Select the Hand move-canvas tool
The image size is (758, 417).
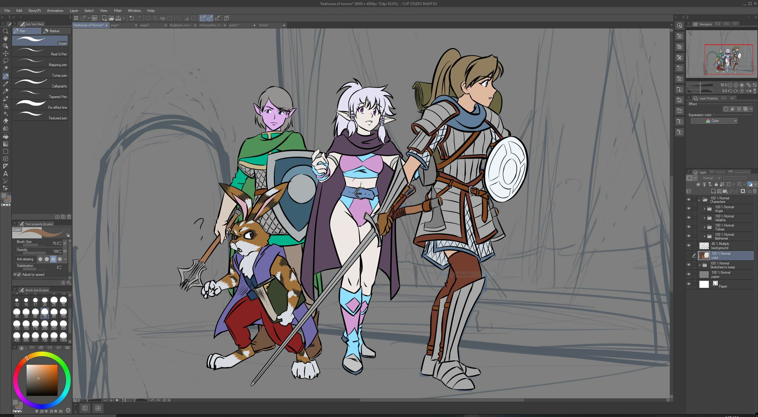coord(5,39)
